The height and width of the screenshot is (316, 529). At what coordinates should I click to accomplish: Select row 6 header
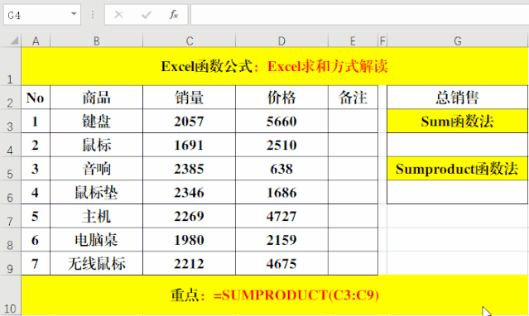click(10, 192)
